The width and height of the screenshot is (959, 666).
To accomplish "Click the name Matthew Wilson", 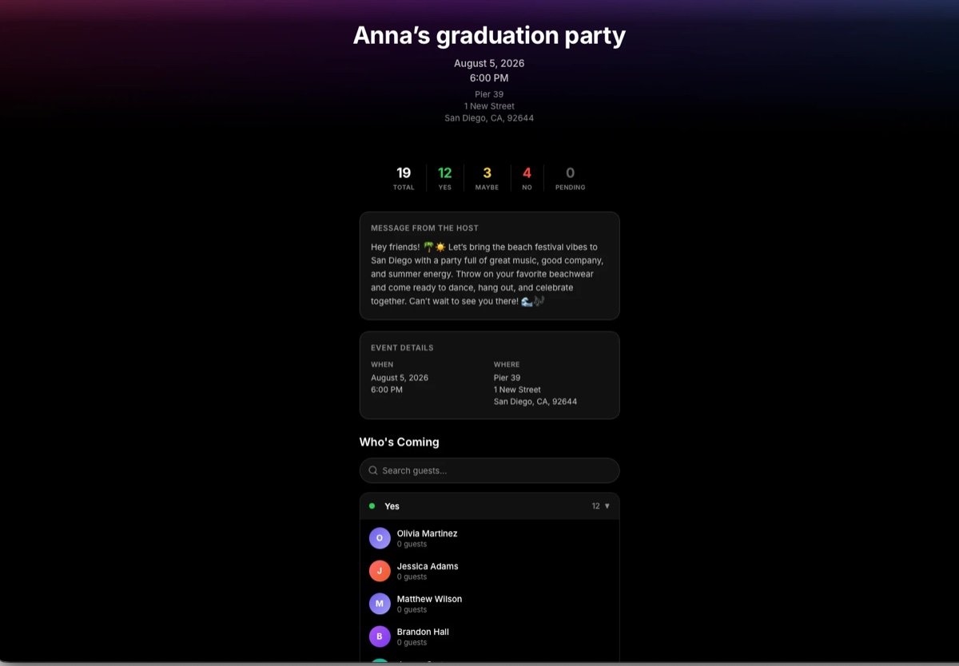I will click(429, 599).
